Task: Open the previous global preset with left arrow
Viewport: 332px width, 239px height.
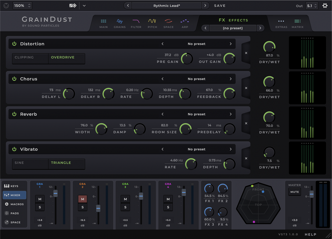Action: click(x=128, y=6)
